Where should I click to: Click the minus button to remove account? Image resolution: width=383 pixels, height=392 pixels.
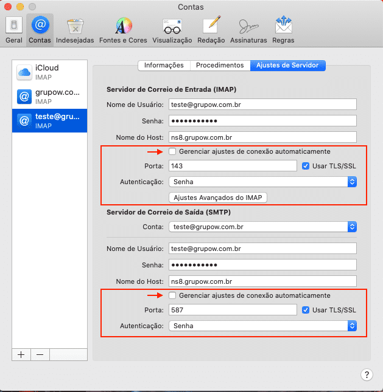[40, 354]
